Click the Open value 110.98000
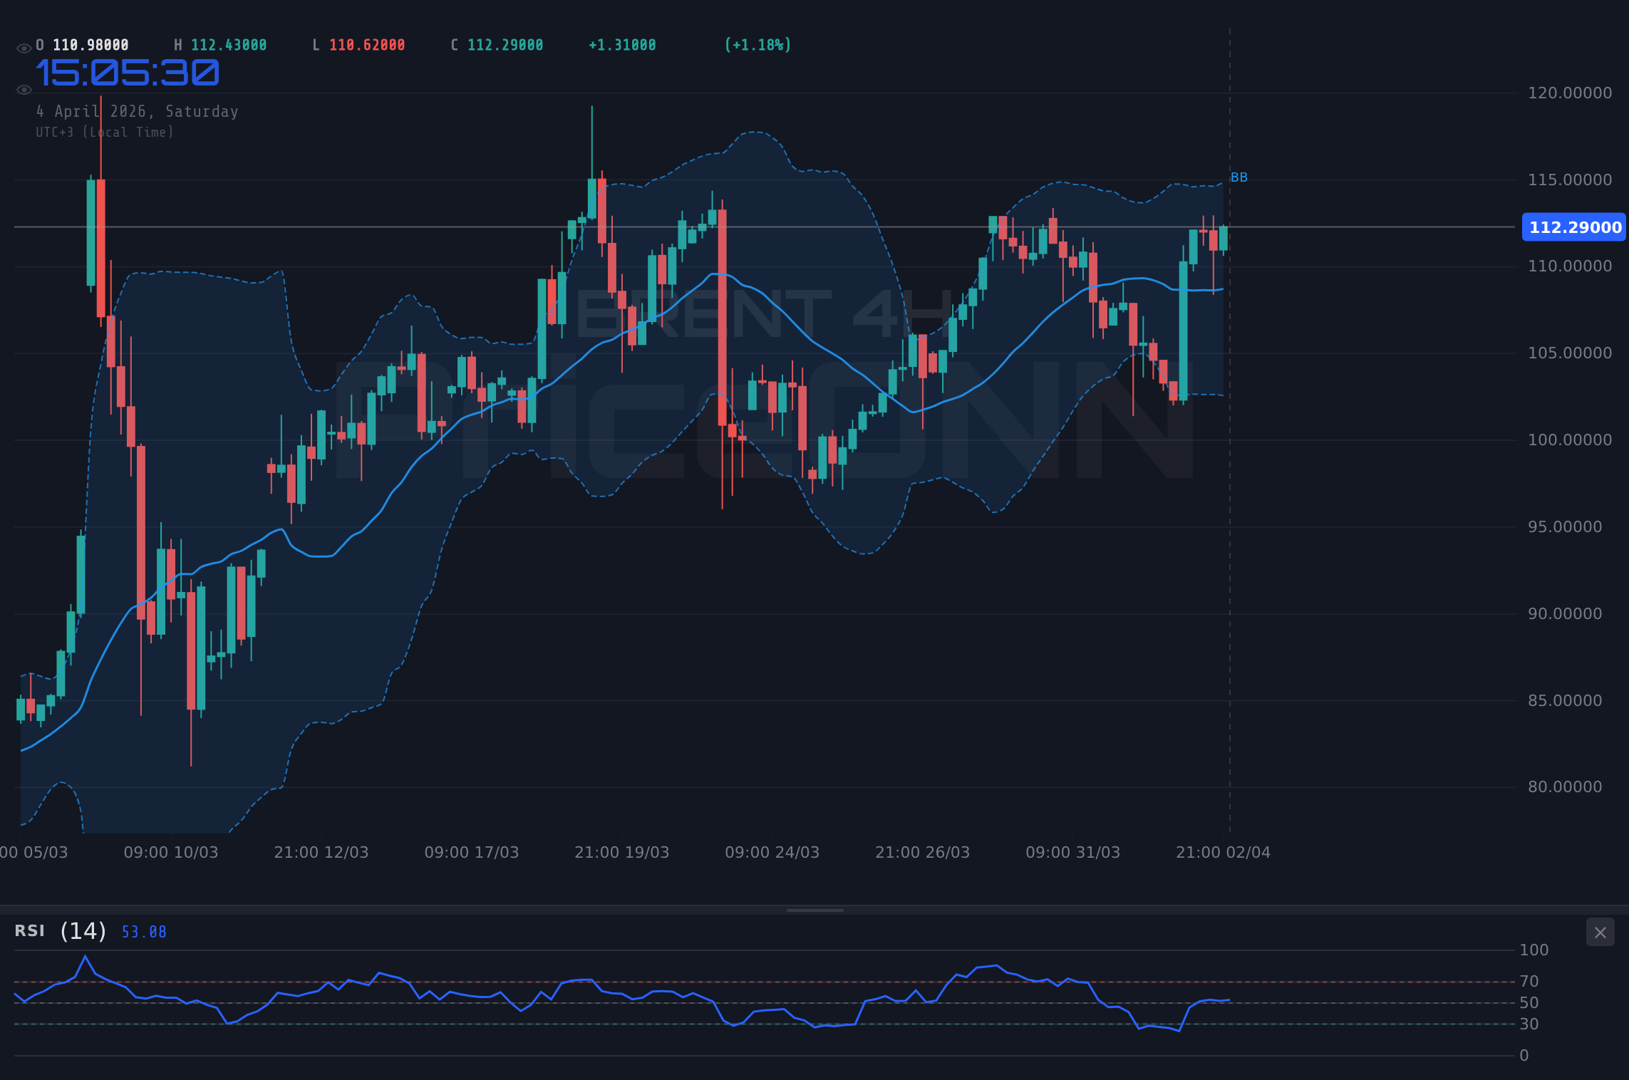The image size is (1629, 1080). 90,45
